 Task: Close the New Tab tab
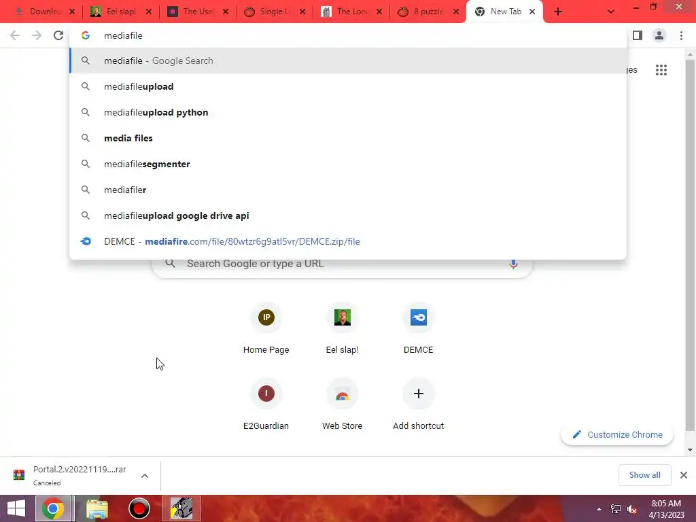tap(532, 12)
